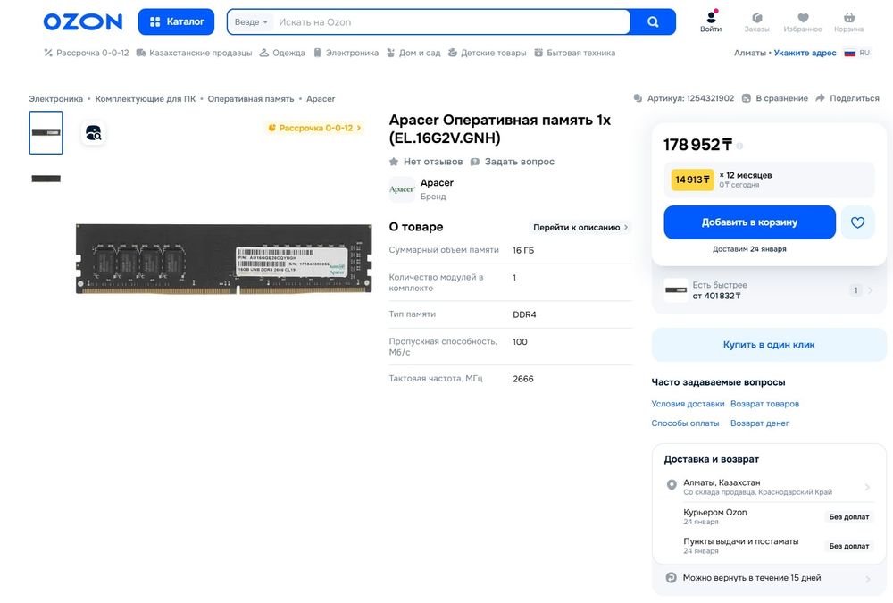Expand Есть быстрее от 401832 offer
This screenshot has height=603, width=893.
tap(769, 290)
